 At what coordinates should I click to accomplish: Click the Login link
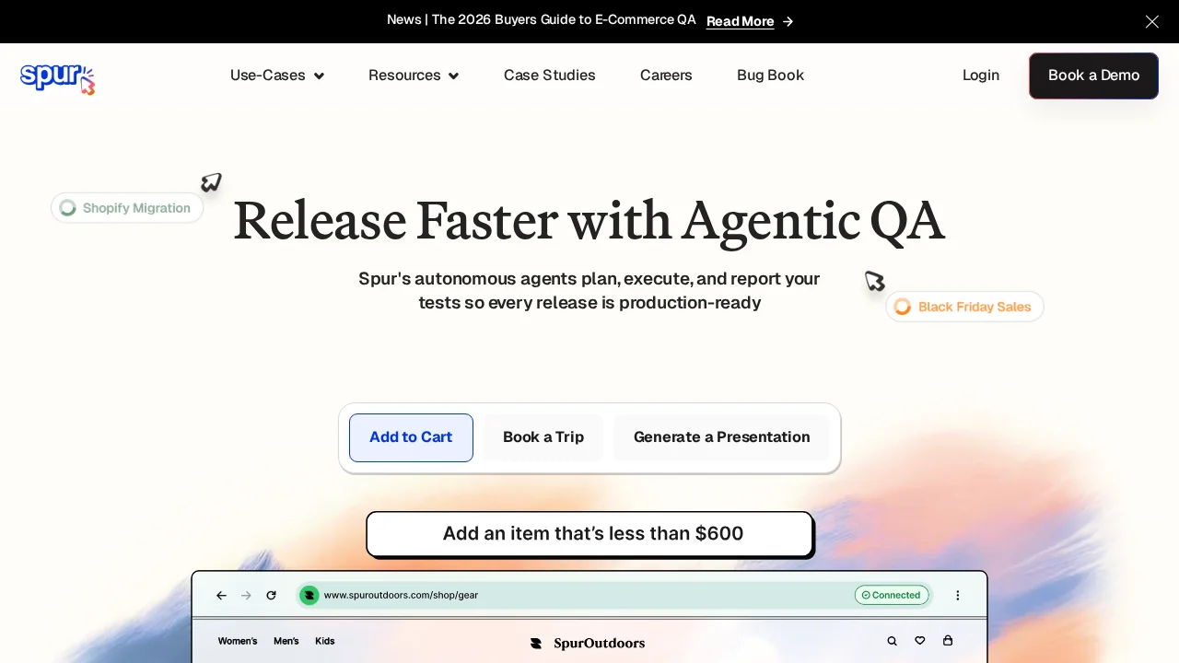[980, 76]
